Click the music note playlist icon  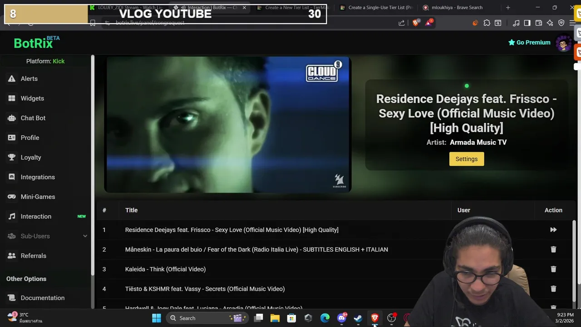pos(516,23)
